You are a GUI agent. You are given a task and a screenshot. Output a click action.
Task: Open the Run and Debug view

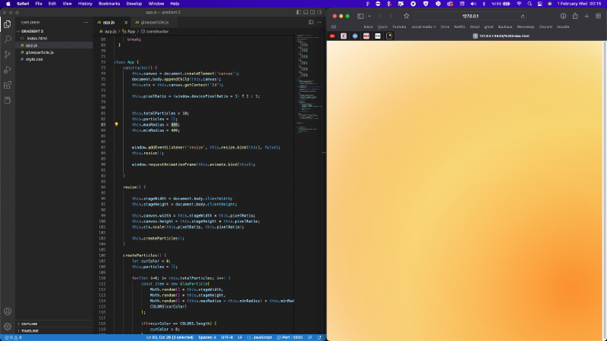coord(8,70)
